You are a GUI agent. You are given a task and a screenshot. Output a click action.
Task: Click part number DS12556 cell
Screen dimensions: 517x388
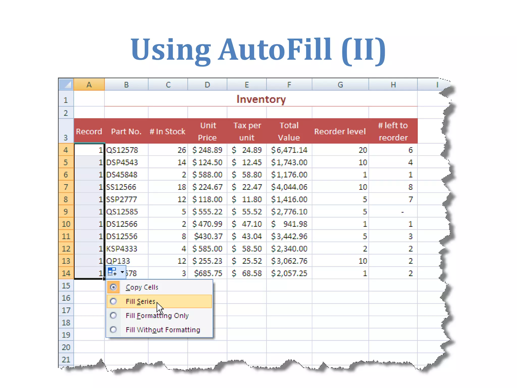(126, 236)
